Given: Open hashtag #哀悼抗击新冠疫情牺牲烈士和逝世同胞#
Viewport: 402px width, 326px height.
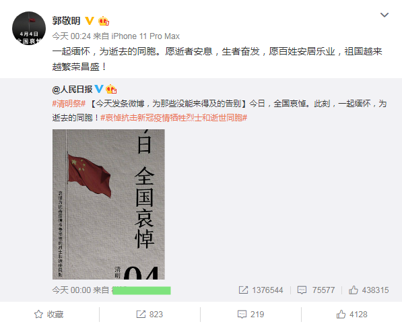Looking at the screenshot, I should click(174, 118).
